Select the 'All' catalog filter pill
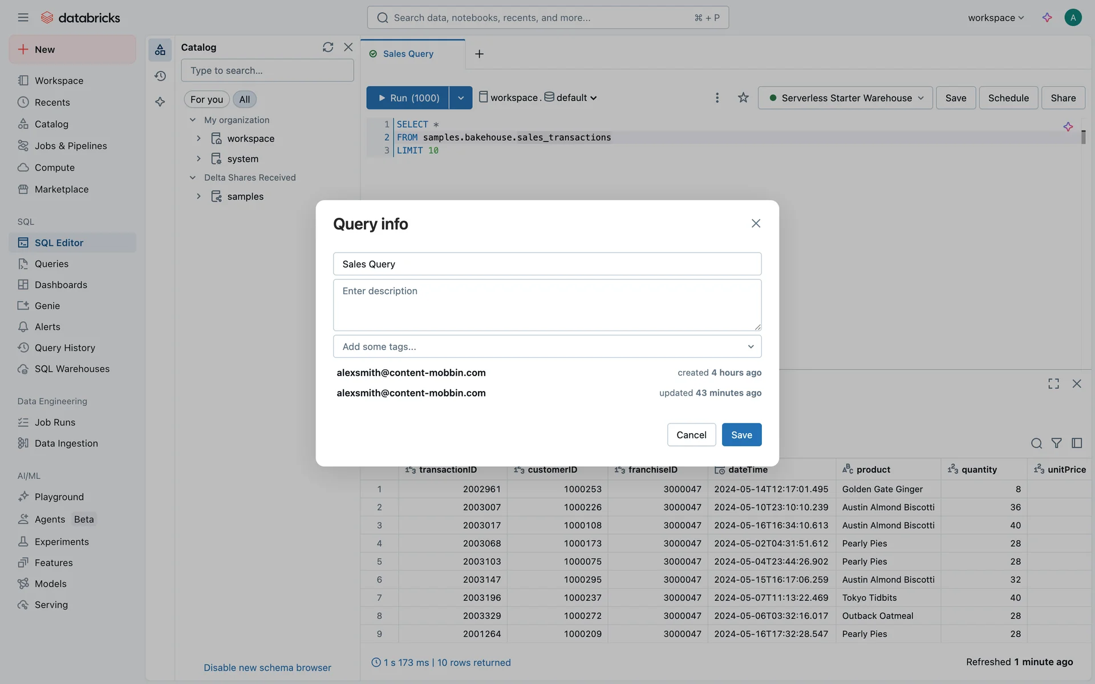This screenshot has width=1095, height=684. [244, 99]
